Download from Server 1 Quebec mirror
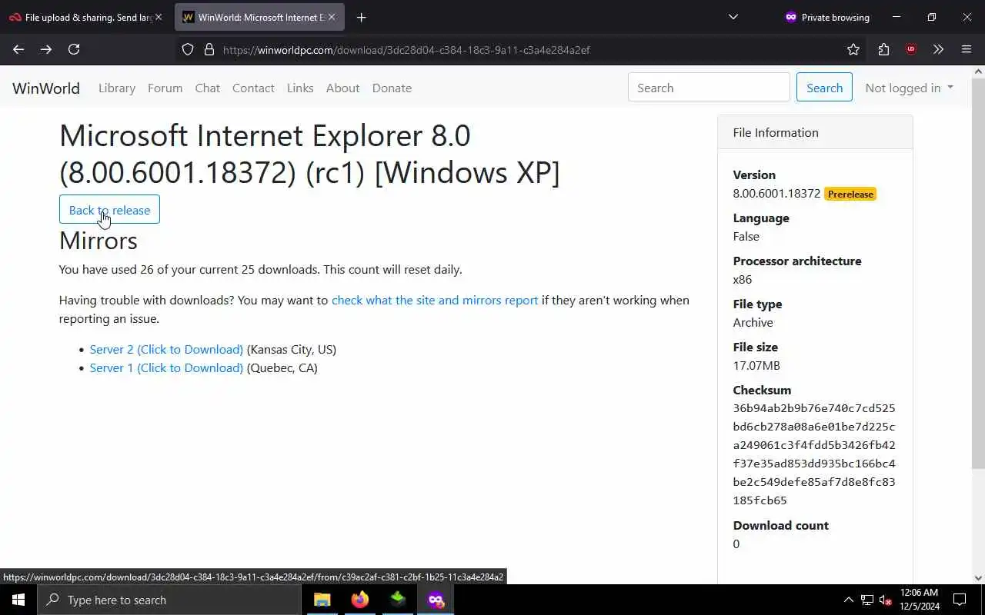The image size is (985, 615). click(166, 367)
